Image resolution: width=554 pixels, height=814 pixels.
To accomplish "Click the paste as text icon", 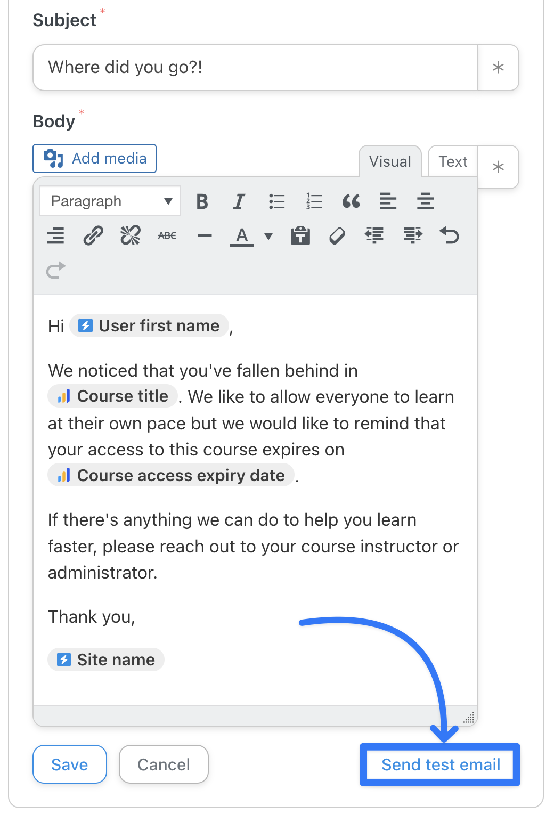I will click(x=300, y=235).
